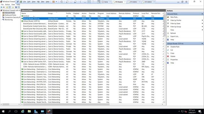Open the notification center icon
The height and width of the screenshot is (114, 204).
(x=200, y=111)
